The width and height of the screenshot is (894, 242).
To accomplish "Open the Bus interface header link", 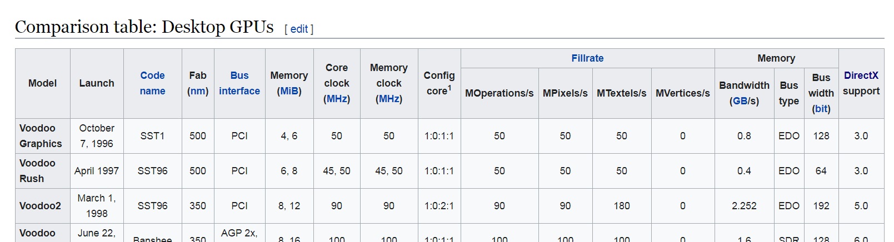I will click(239, 83).
